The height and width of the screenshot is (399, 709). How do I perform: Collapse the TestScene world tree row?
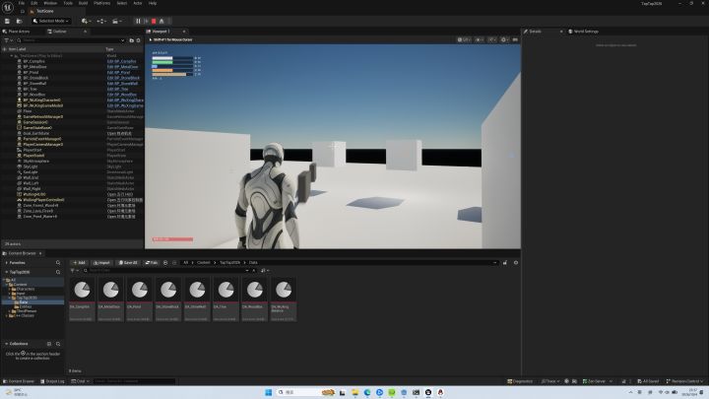click(x=12, y=55)
